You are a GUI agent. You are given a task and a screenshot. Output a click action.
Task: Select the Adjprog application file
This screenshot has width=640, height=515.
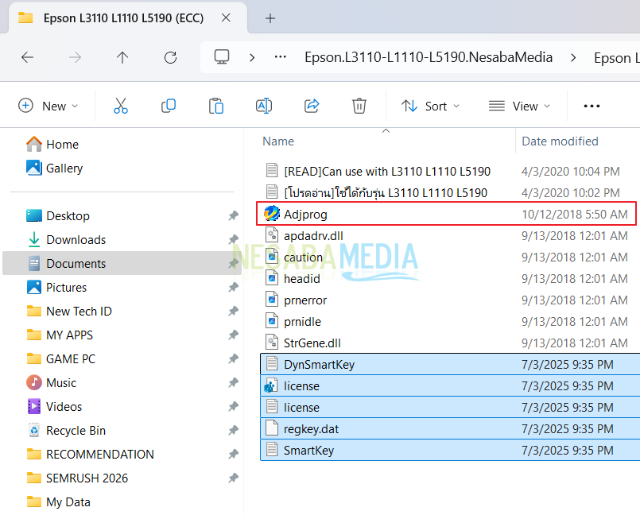point(305,214)
